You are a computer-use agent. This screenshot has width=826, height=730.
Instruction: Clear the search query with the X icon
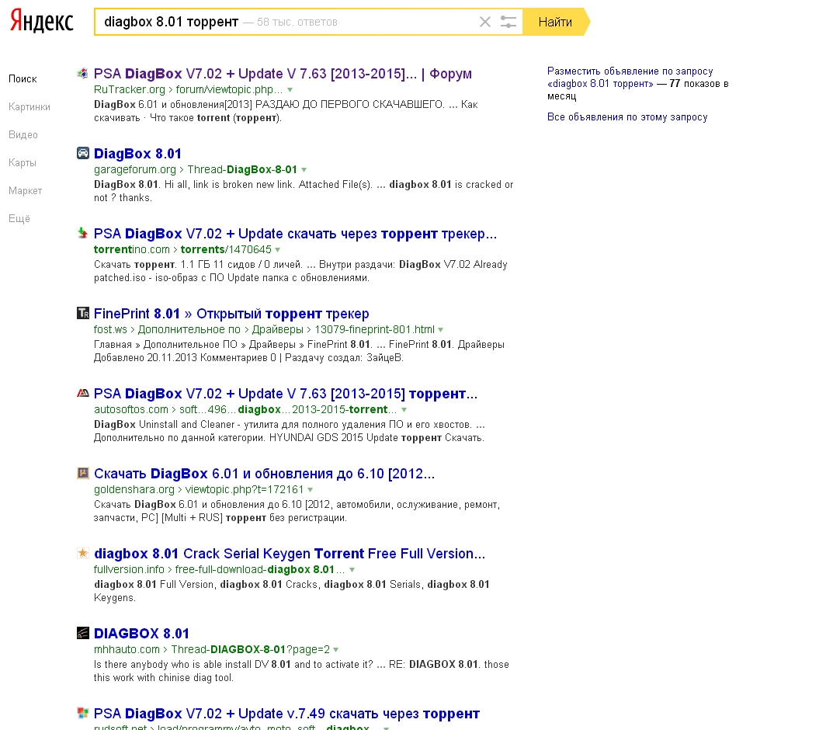click(x=485, y=22)
